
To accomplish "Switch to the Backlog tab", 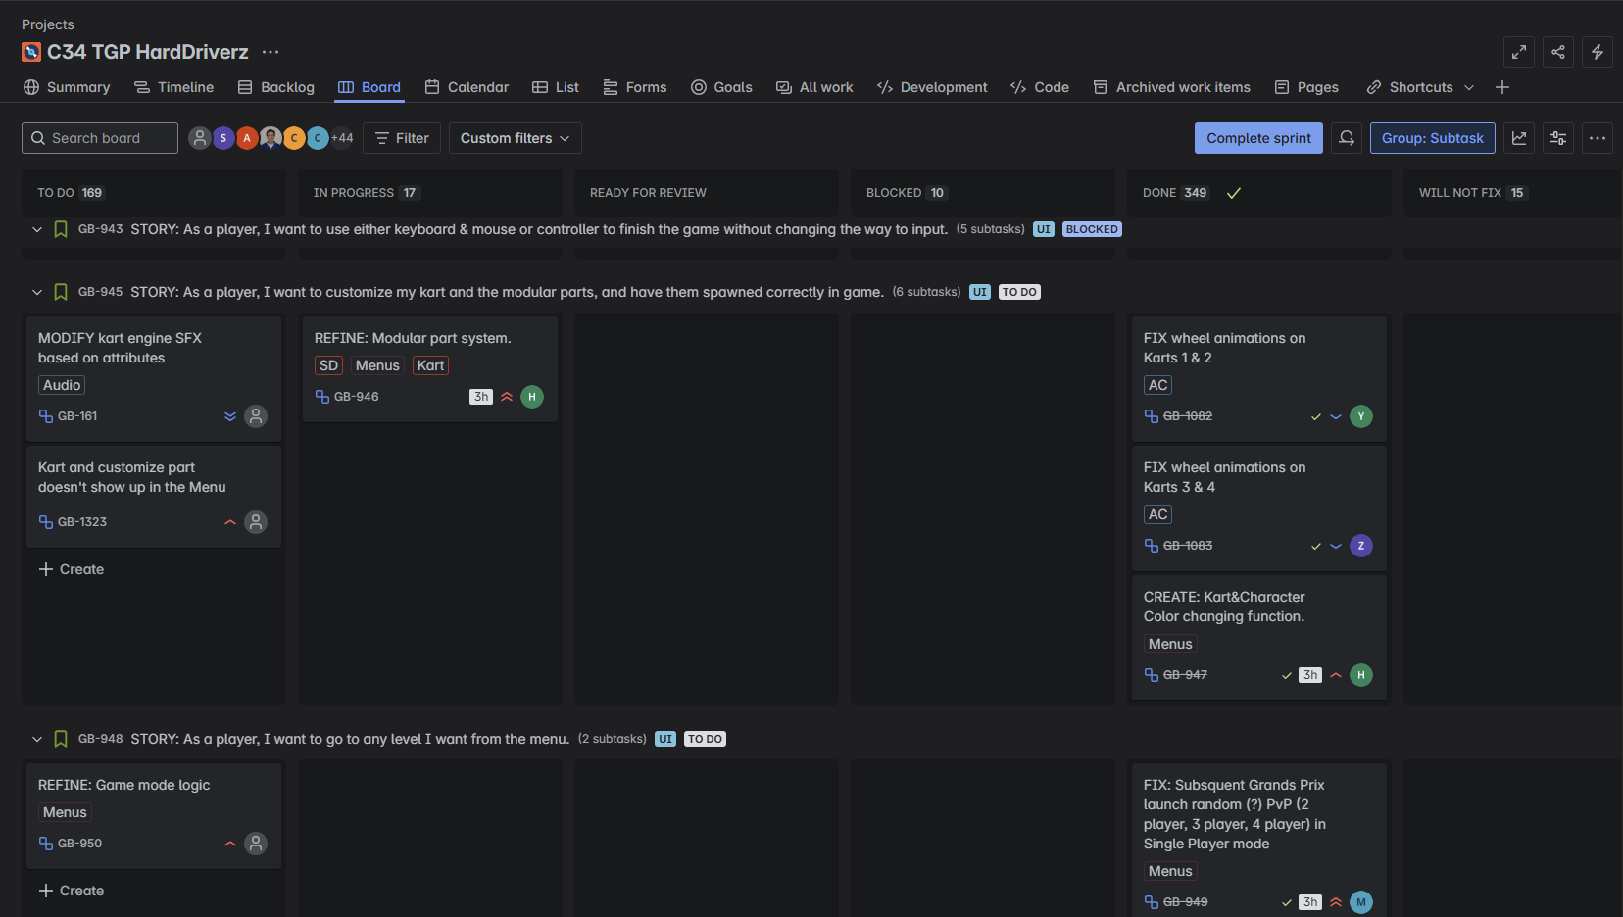I will tap(276, 87).
